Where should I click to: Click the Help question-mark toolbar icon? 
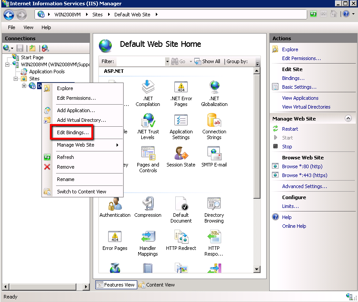coord(346,14)
